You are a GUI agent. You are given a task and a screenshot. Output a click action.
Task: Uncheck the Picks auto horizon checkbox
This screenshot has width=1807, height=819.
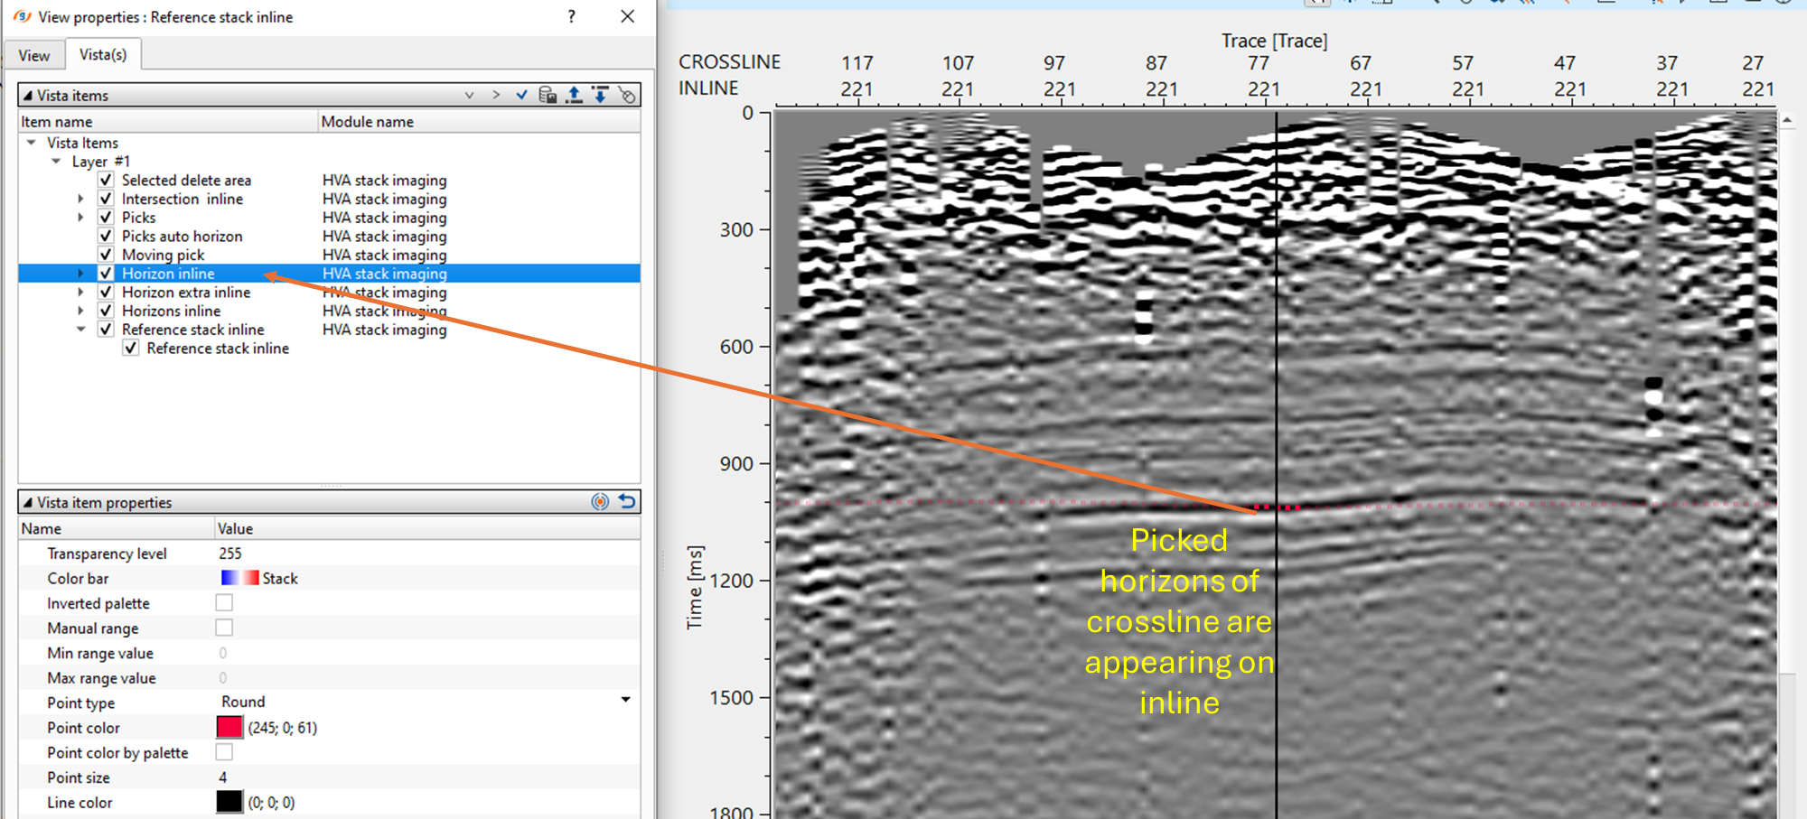click(106, 236)
